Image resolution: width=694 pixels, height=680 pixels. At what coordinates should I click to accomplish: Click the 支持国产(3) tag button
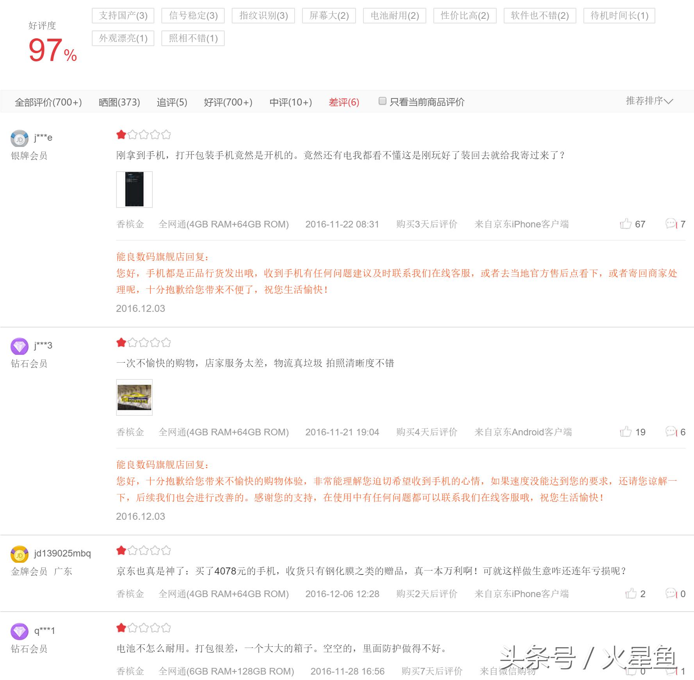[122, 16]
